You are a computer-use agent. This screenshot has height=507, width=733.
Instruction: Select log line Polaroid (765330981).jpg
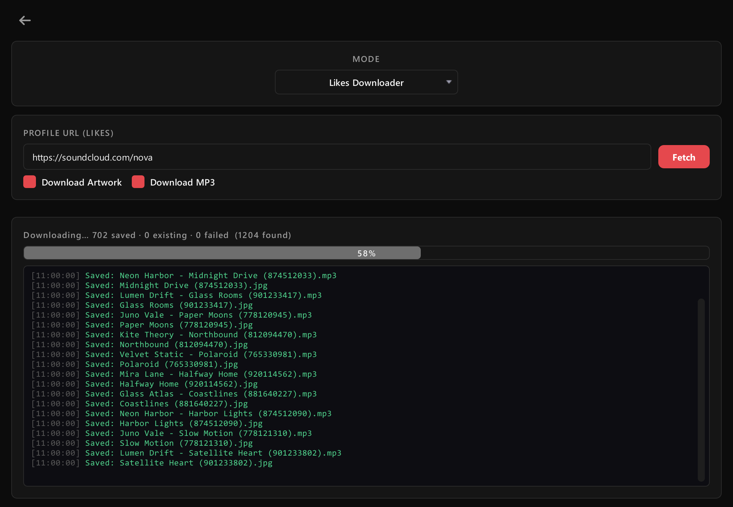[x=135, y=364]
